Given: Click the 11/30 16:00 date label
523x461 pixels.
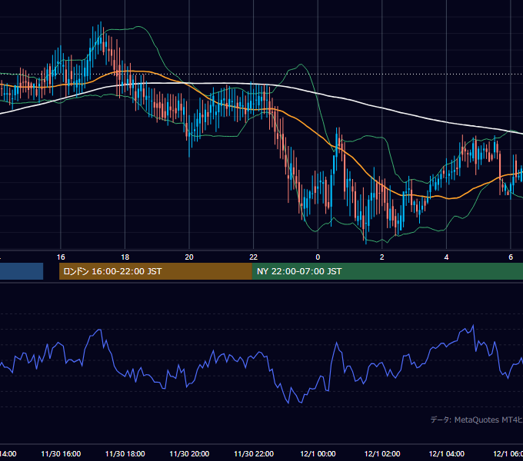Looking at the screenshot, I should pos(61,454).
